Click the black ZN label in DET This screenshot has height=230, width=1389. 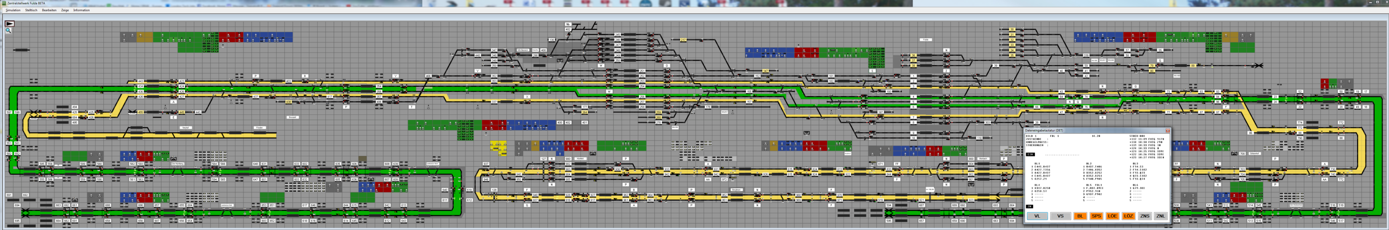(x=1029, y=207)
